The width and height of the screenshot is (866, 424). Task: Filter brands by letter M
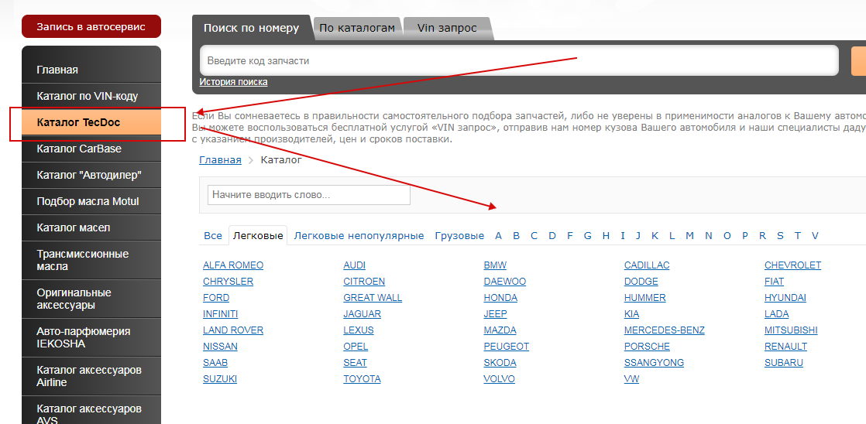[x=690, y=236]
